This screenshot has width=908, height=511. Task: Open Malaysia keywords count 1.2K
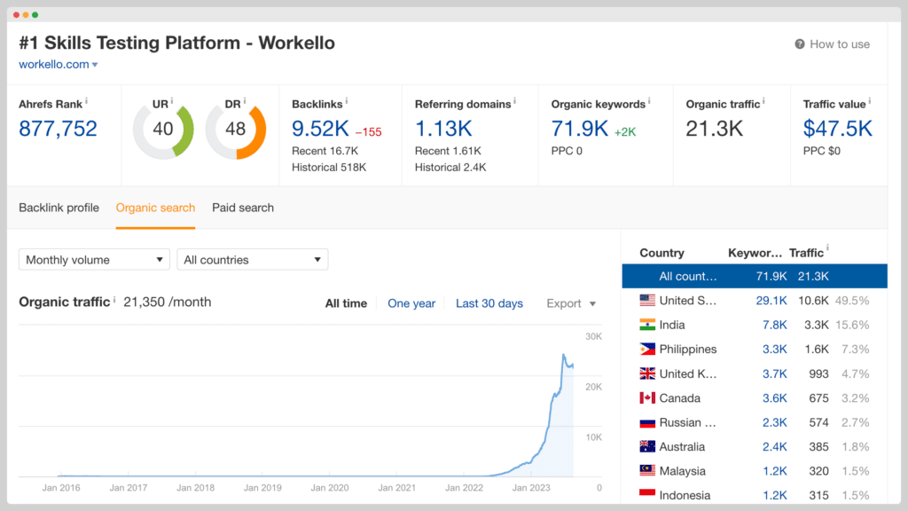point(775,472)
